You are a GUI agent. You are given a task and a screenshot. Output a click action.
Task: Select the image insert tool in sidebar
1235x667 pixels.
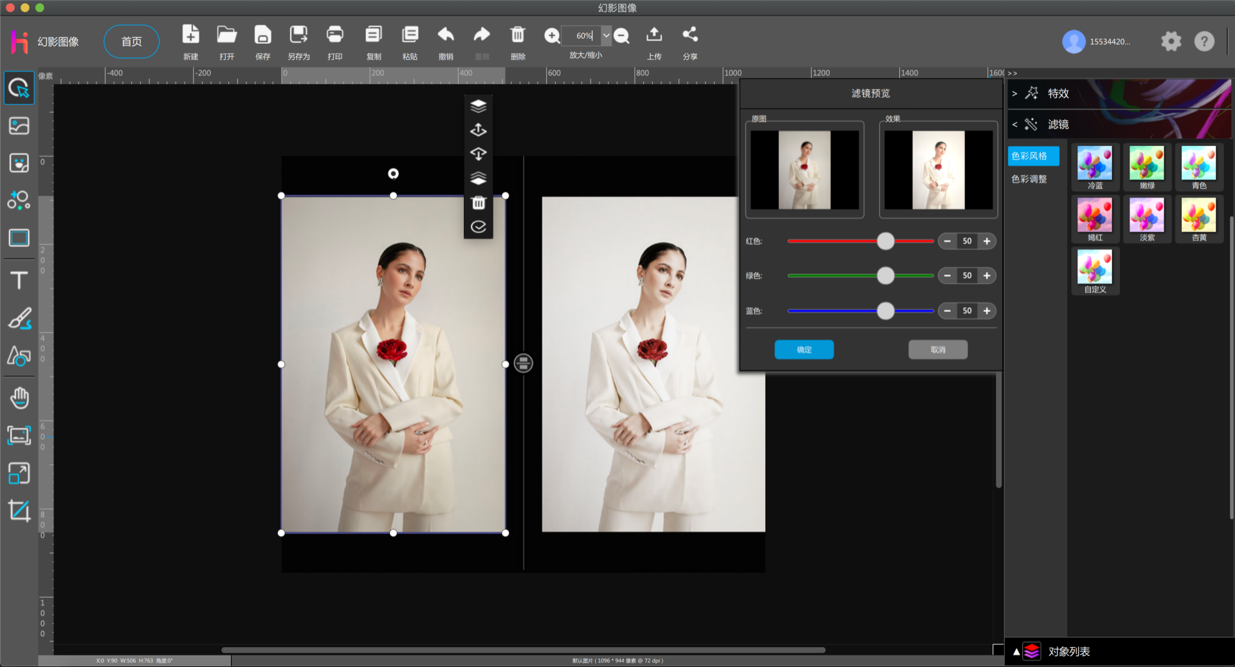[19, 125]
